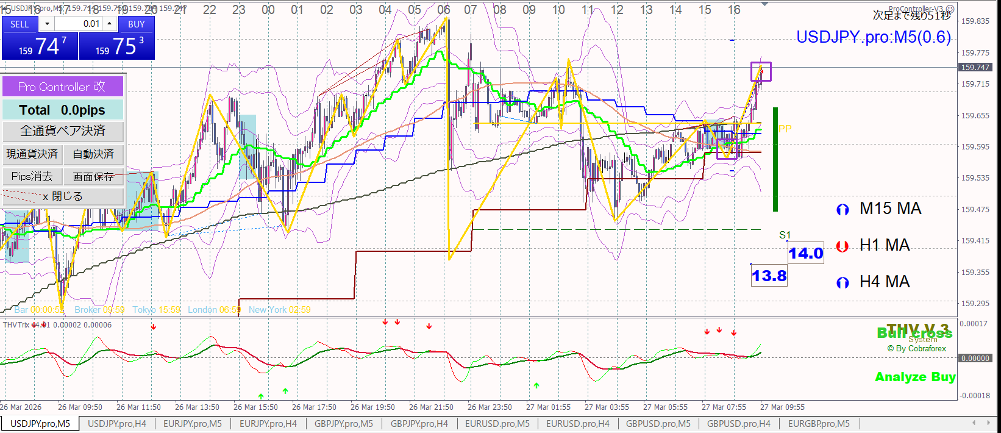Click the M15 MA blue up-arrow icon
Screen dimensions: 1001x433
coord(842,210)
